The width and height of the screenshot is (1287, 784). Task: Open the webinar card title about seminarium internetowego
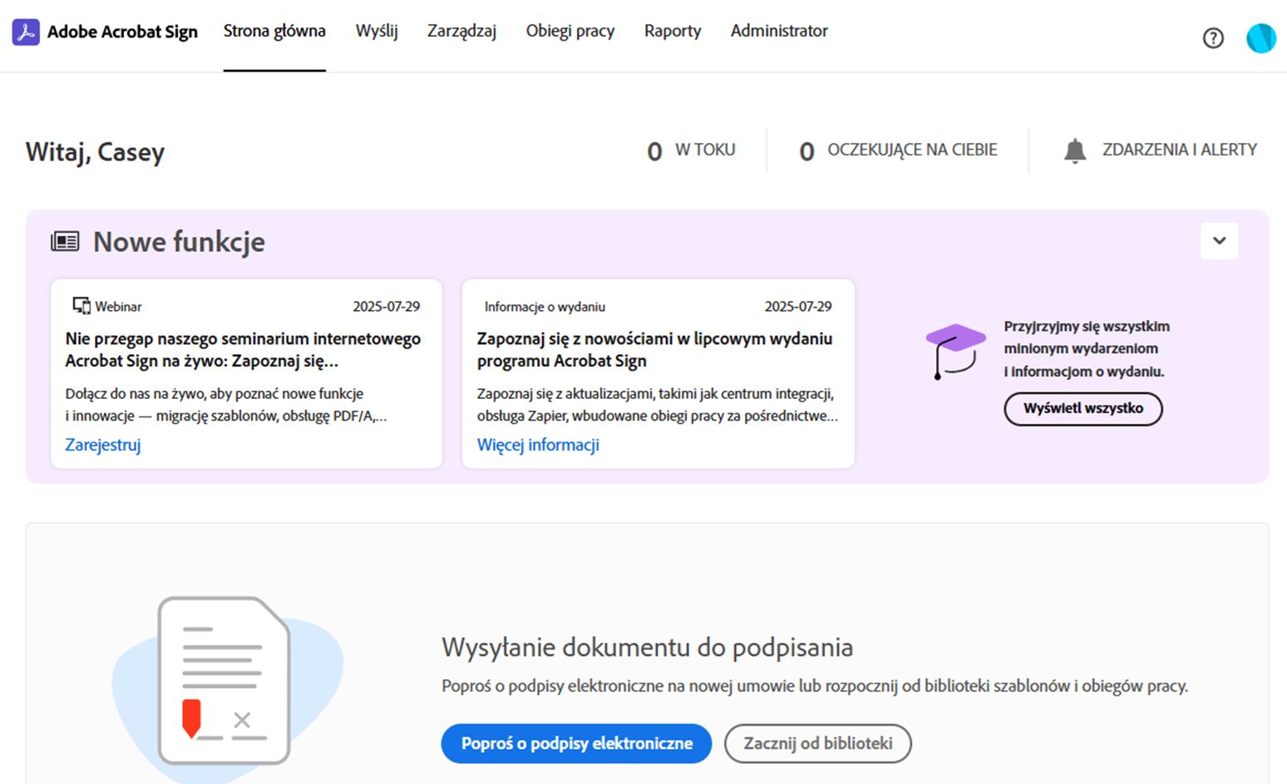243,350
